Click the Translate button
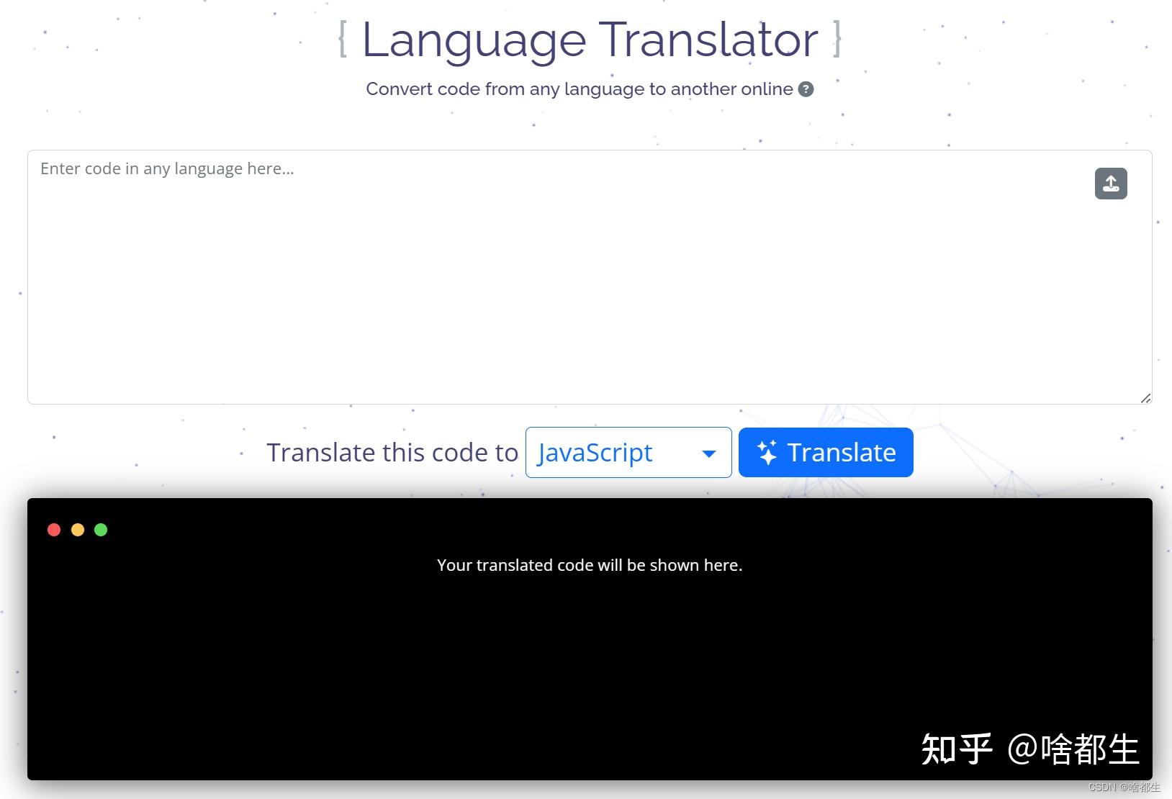The width and height of the screenshot is (1172, 799). (x=825, y=452)
